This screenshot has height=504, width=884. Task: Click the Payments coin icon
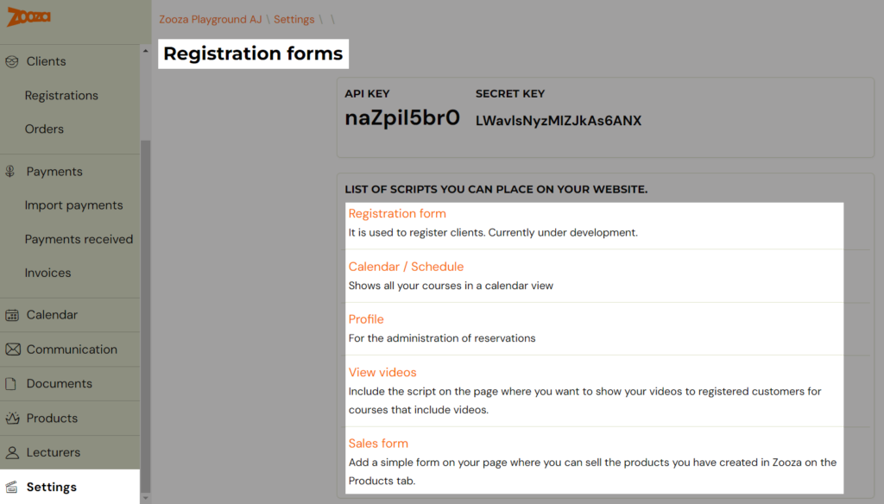coord(10,172)
